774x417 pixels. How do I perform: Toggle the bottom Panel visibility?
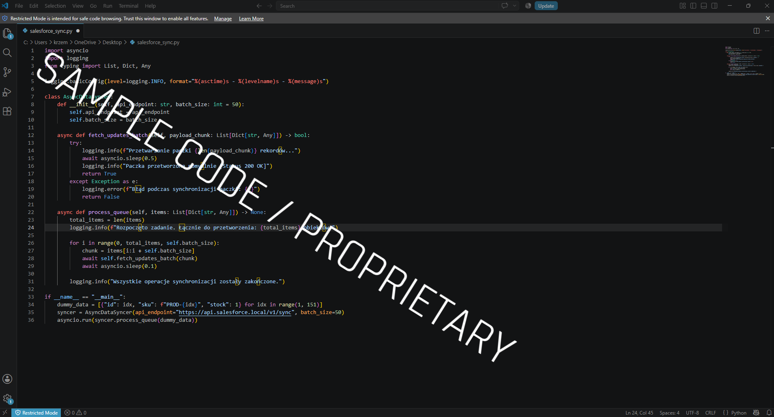pyautogui.click(x=704, y=6)
